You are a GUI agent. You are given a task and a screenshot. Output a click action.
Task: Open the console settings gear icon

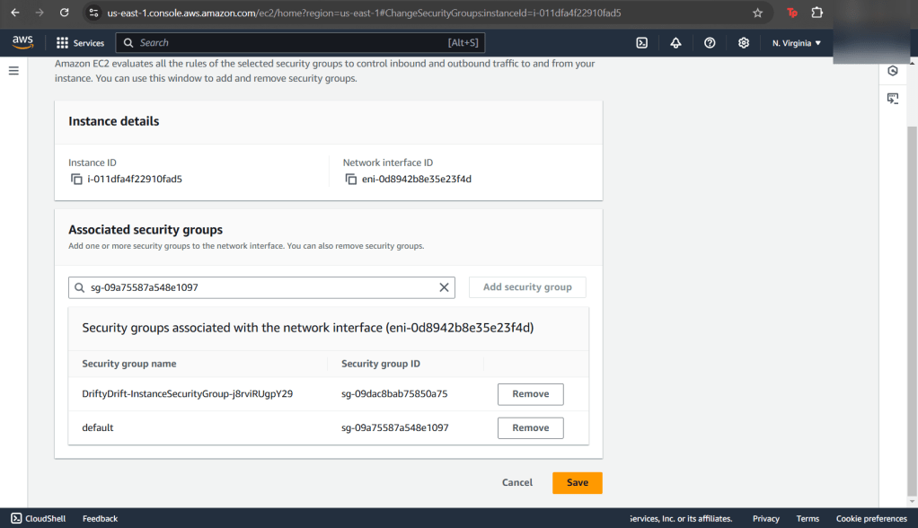744,43
